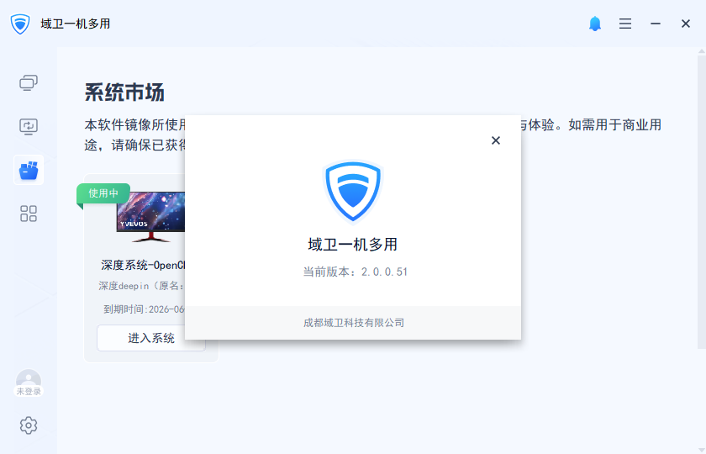Screen dimensions: 706x454
Task: Open settings gear in sidebar
Action: click(29, 425)
